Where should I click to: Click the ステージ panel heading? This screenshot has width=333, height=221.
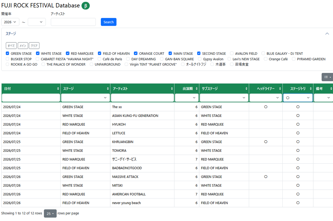(x=11, y=34)
